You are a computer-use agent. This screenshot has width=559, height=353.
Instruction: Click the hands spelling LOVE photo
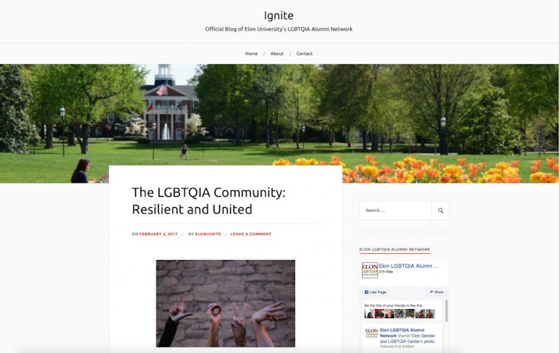(225, 303)
